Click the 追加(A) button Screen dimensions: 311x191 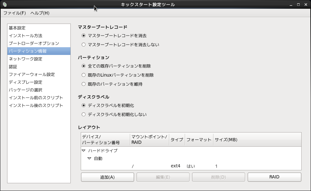[107, 177]
